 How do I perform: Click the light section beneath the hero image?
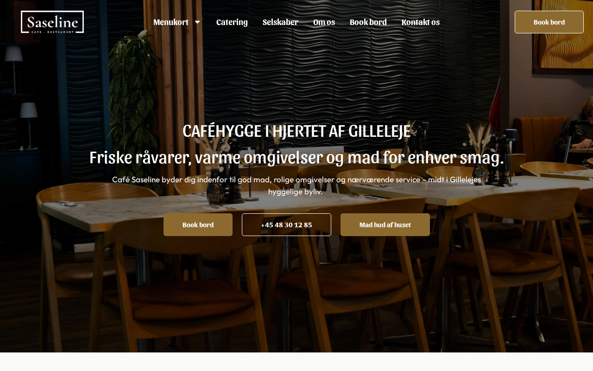[296, 362]
